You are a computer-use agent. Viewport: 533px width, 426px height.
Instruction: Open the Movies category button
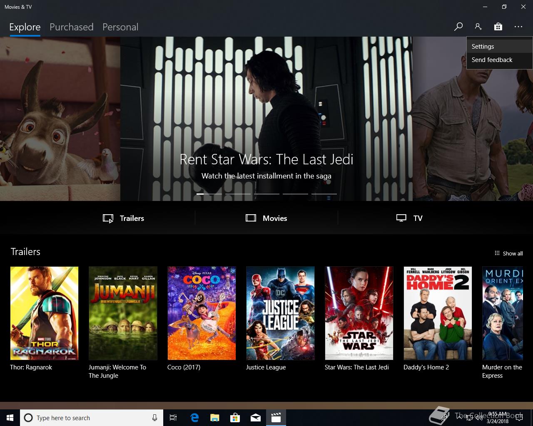266,218
